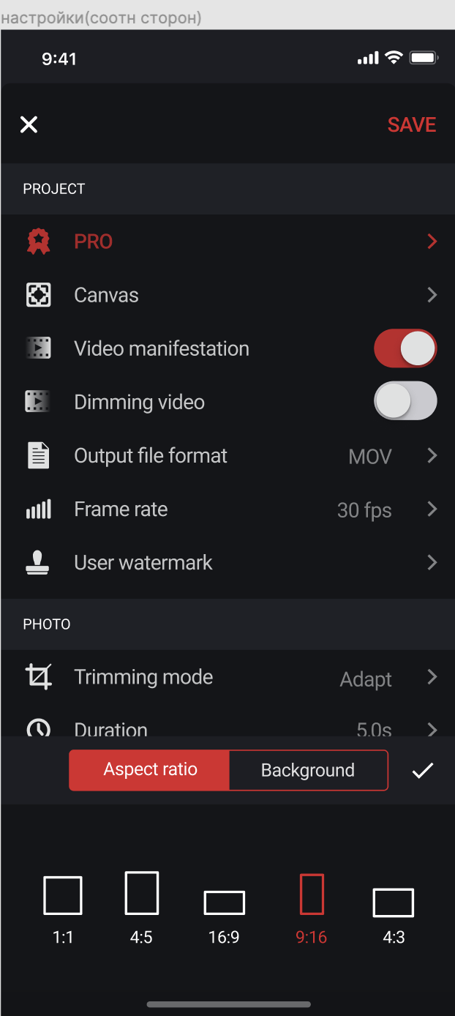Open the PRO upgrade row
Image resolution: width=455 pixels, height=1016 pixels.
pyautogui.click(x=227, y=242)
